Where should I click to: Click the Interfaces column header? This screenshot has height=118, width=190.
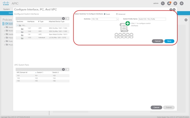tap(31, 22)
